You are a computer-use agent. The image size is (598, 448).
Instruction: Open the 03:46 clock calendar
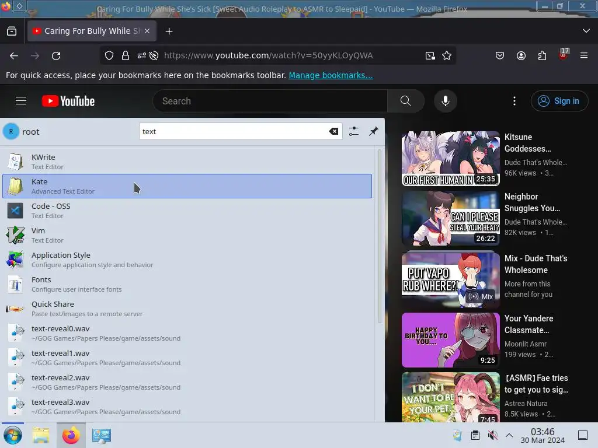pos(543,435)
